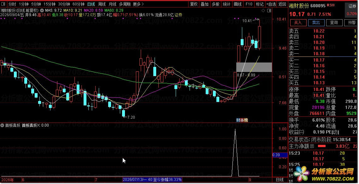
Task: Toggle the right panel layout icon
Action: click(269, 10)
